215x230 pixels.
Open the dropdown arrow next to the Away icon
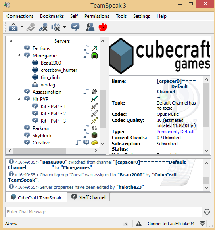coord(22,27)
